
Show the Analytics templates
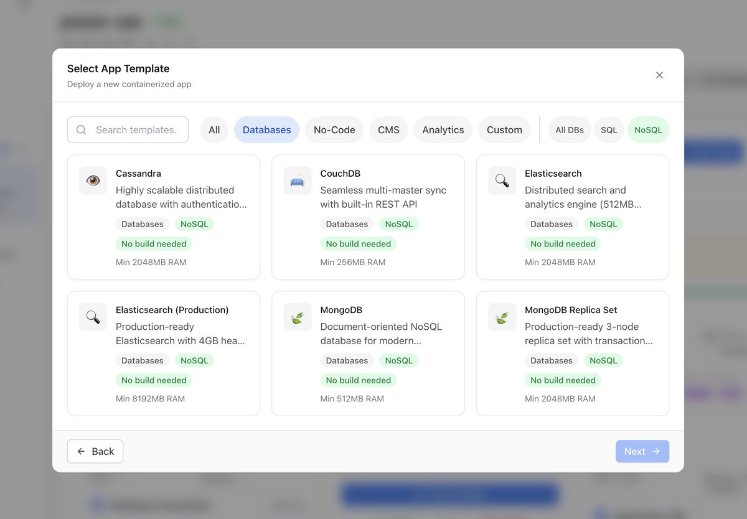443,129
